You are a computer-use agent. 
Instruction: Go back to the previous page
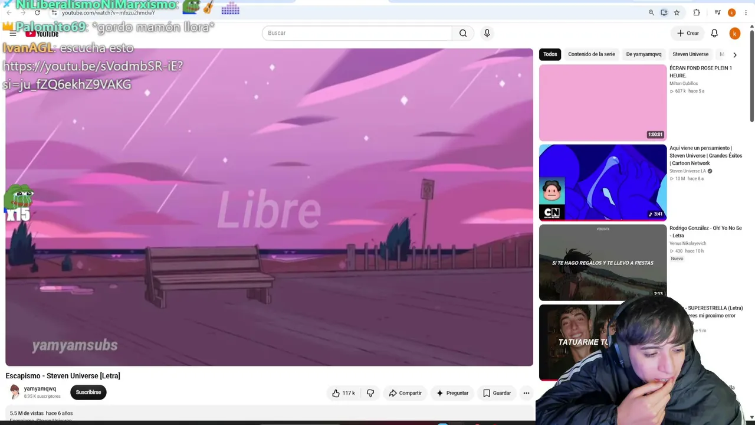coord(9,12)
